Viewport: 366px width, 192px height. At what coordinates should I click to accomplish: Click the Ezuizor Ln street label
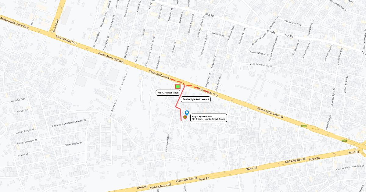(23, 155)
